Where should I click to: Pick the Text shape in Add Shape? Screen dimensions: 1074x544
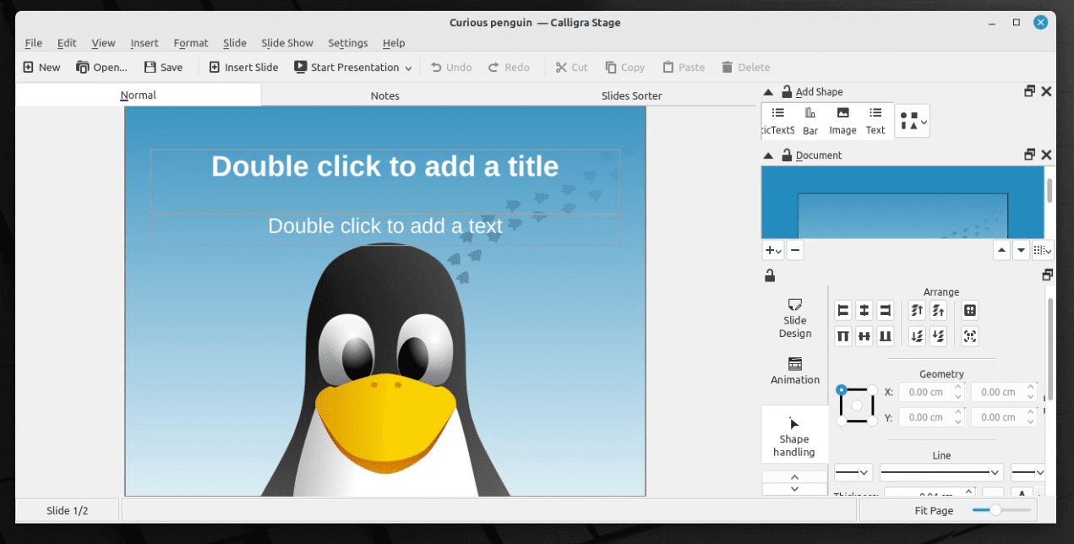coord(875,121)
